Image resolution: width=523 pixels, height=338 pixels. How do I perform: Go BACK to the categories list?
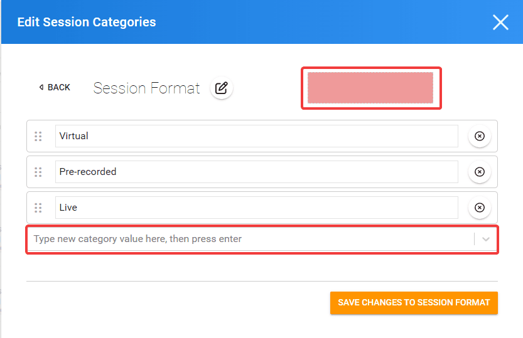point(55,87)
